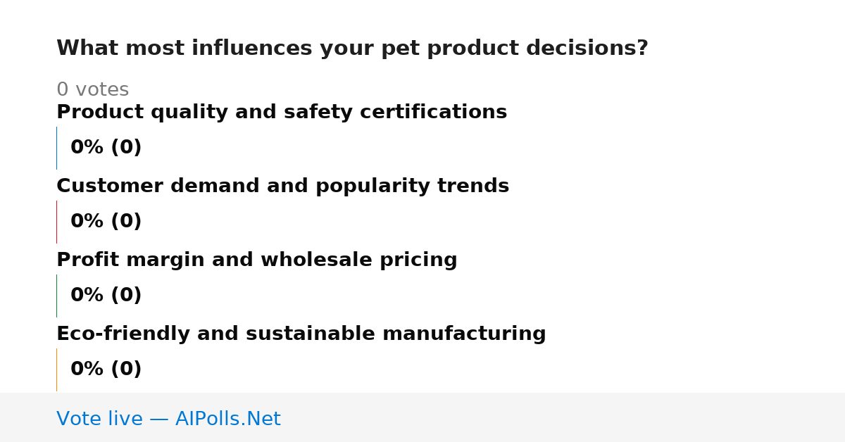This screenshot has width=845, height=442.
Task: Click the (0) vote count under Customer demand
Action: [x=126, y=222]
